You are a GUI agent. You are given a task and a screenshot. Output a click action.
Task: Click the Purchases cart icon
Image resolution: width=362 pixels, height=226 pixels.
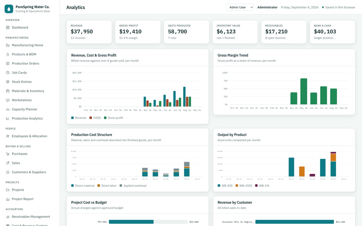[8, 154]
